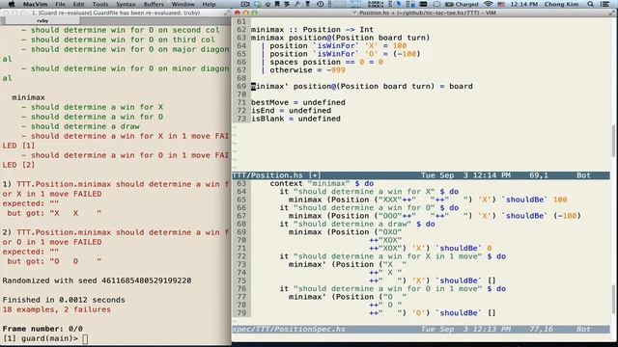Click '18 examples, 2 failures' in terminal
Viewport: 618px width, 347px height.
(56, 309)
